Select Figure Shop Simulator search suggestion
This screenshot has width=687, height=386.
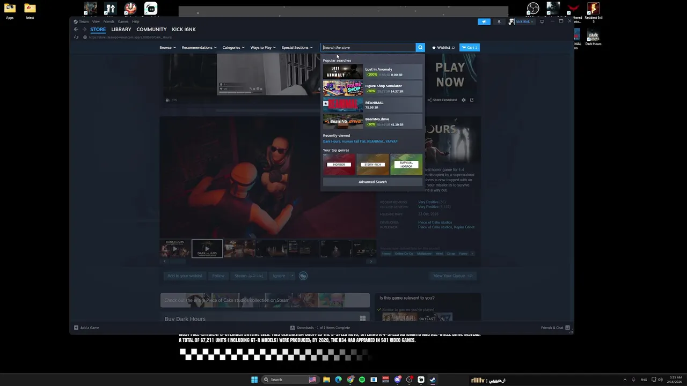(372, 88)
